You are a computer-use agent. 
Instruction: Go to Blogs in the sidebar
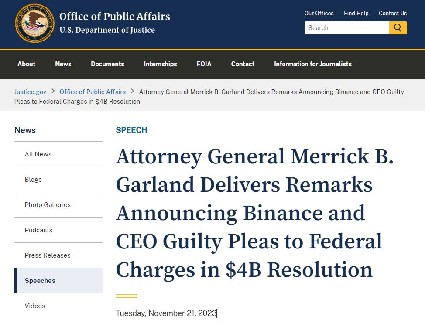tap(33, 180)
